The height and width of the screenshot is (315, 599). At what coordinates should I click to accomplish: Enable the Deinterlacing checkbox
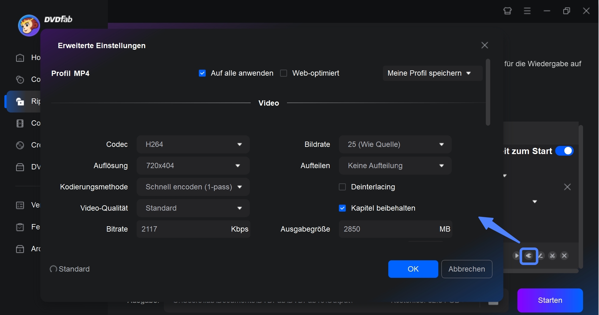342,187
